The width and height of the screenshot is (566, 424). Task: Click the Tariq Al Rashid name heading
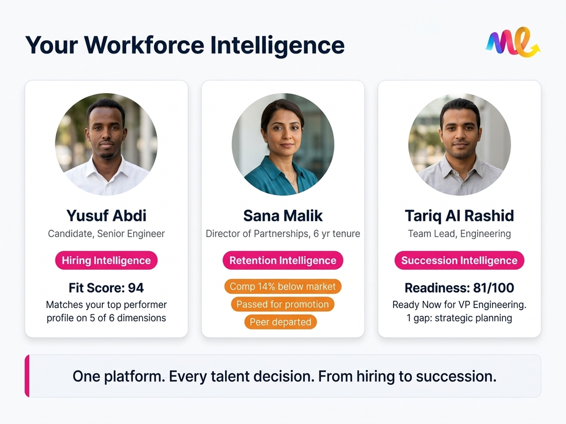point(459,215)
